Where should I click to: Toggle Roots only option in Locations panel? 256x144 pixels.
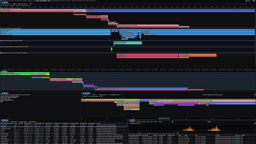(14, 122)
